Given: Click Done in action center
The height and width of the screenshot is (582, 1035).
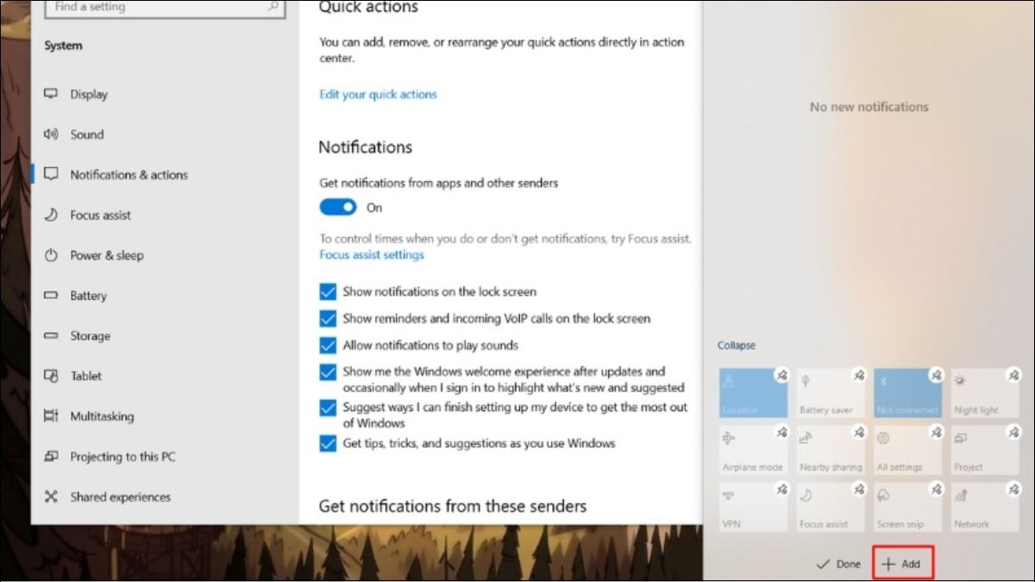Looking at the screenshot, I should (838, 564).
